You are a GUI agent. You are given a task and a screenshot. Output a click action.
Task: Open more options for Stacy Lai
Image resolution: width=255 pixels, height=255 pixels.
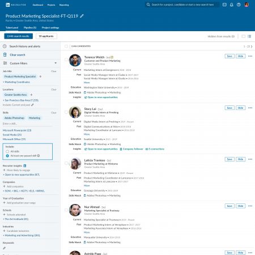[250, 108]
